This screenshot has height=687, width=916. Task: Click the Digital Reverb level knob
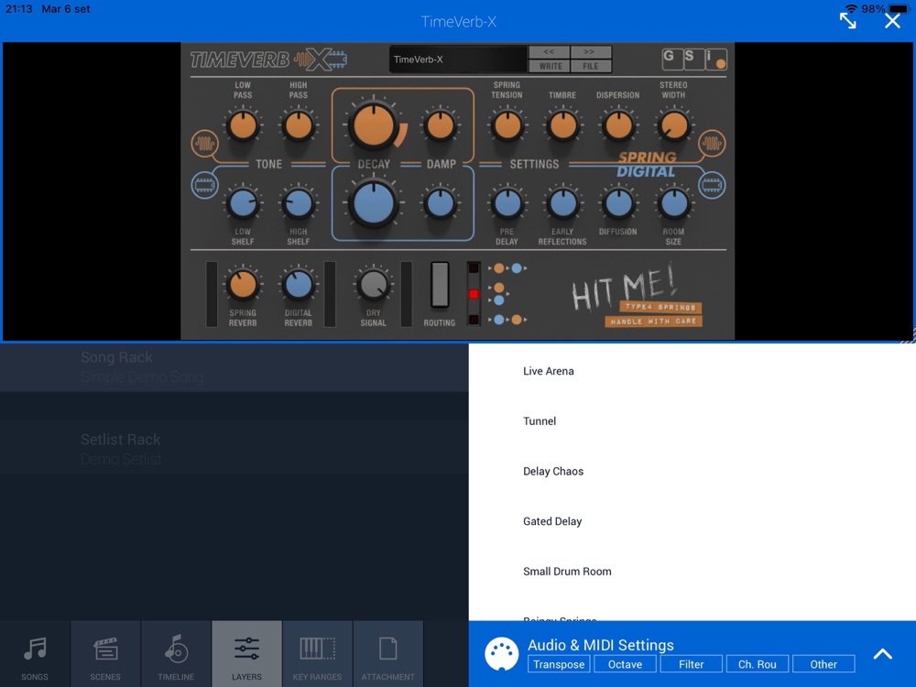pos(299,285)
